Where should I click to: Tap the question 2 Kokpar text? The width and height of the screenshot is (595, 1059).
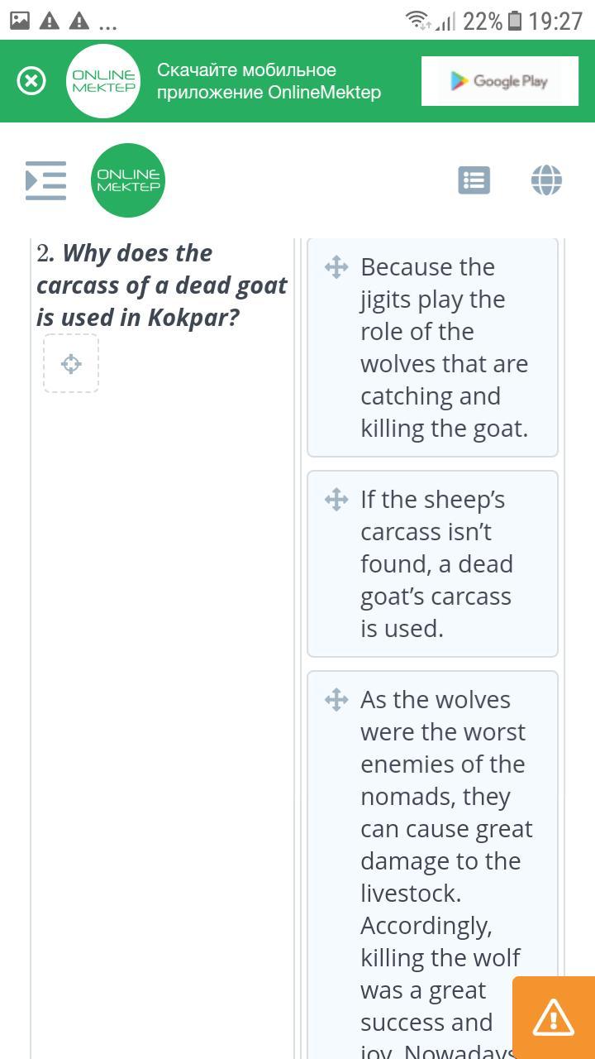(161, 285)
